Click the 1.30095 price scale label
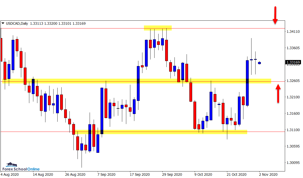The image size is (303, 178). click(x=292, y=163)
